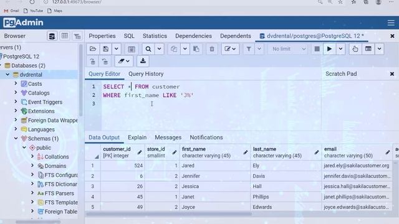
Task: Open the Find options dropdown arrow
Action: click(x=160, y=49)
